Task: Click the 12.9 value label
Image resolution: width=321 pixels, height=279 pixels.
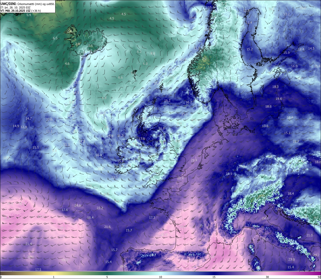Action: click(246, 11)
